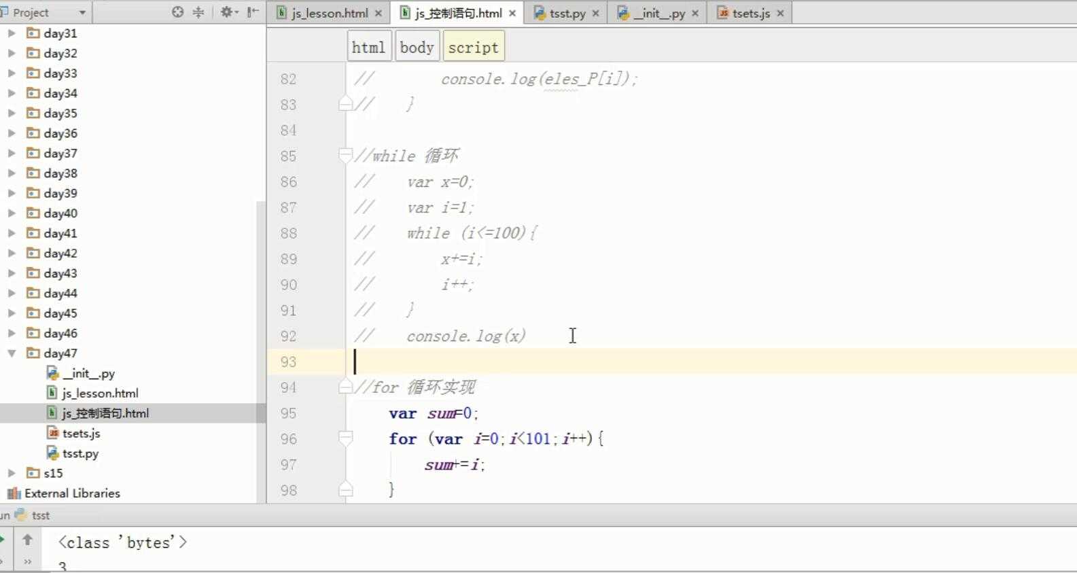Expand the Run toolbar's double chevron

tap(27, 561)
